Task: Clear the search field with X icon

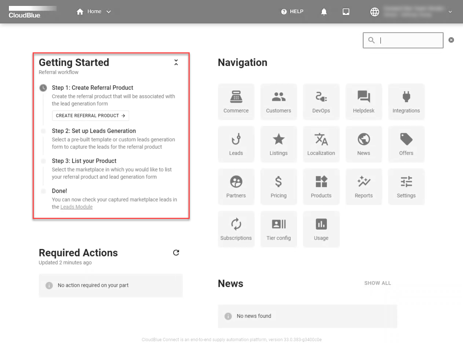Action: (x=451, y=40)
